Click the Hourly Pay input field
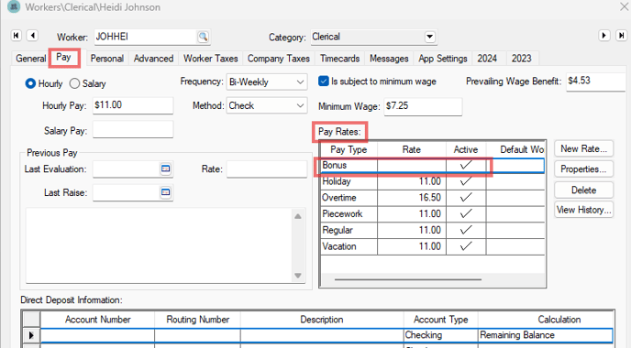The image size is (631, 348). pyautogui.click(x=133, y=105)
